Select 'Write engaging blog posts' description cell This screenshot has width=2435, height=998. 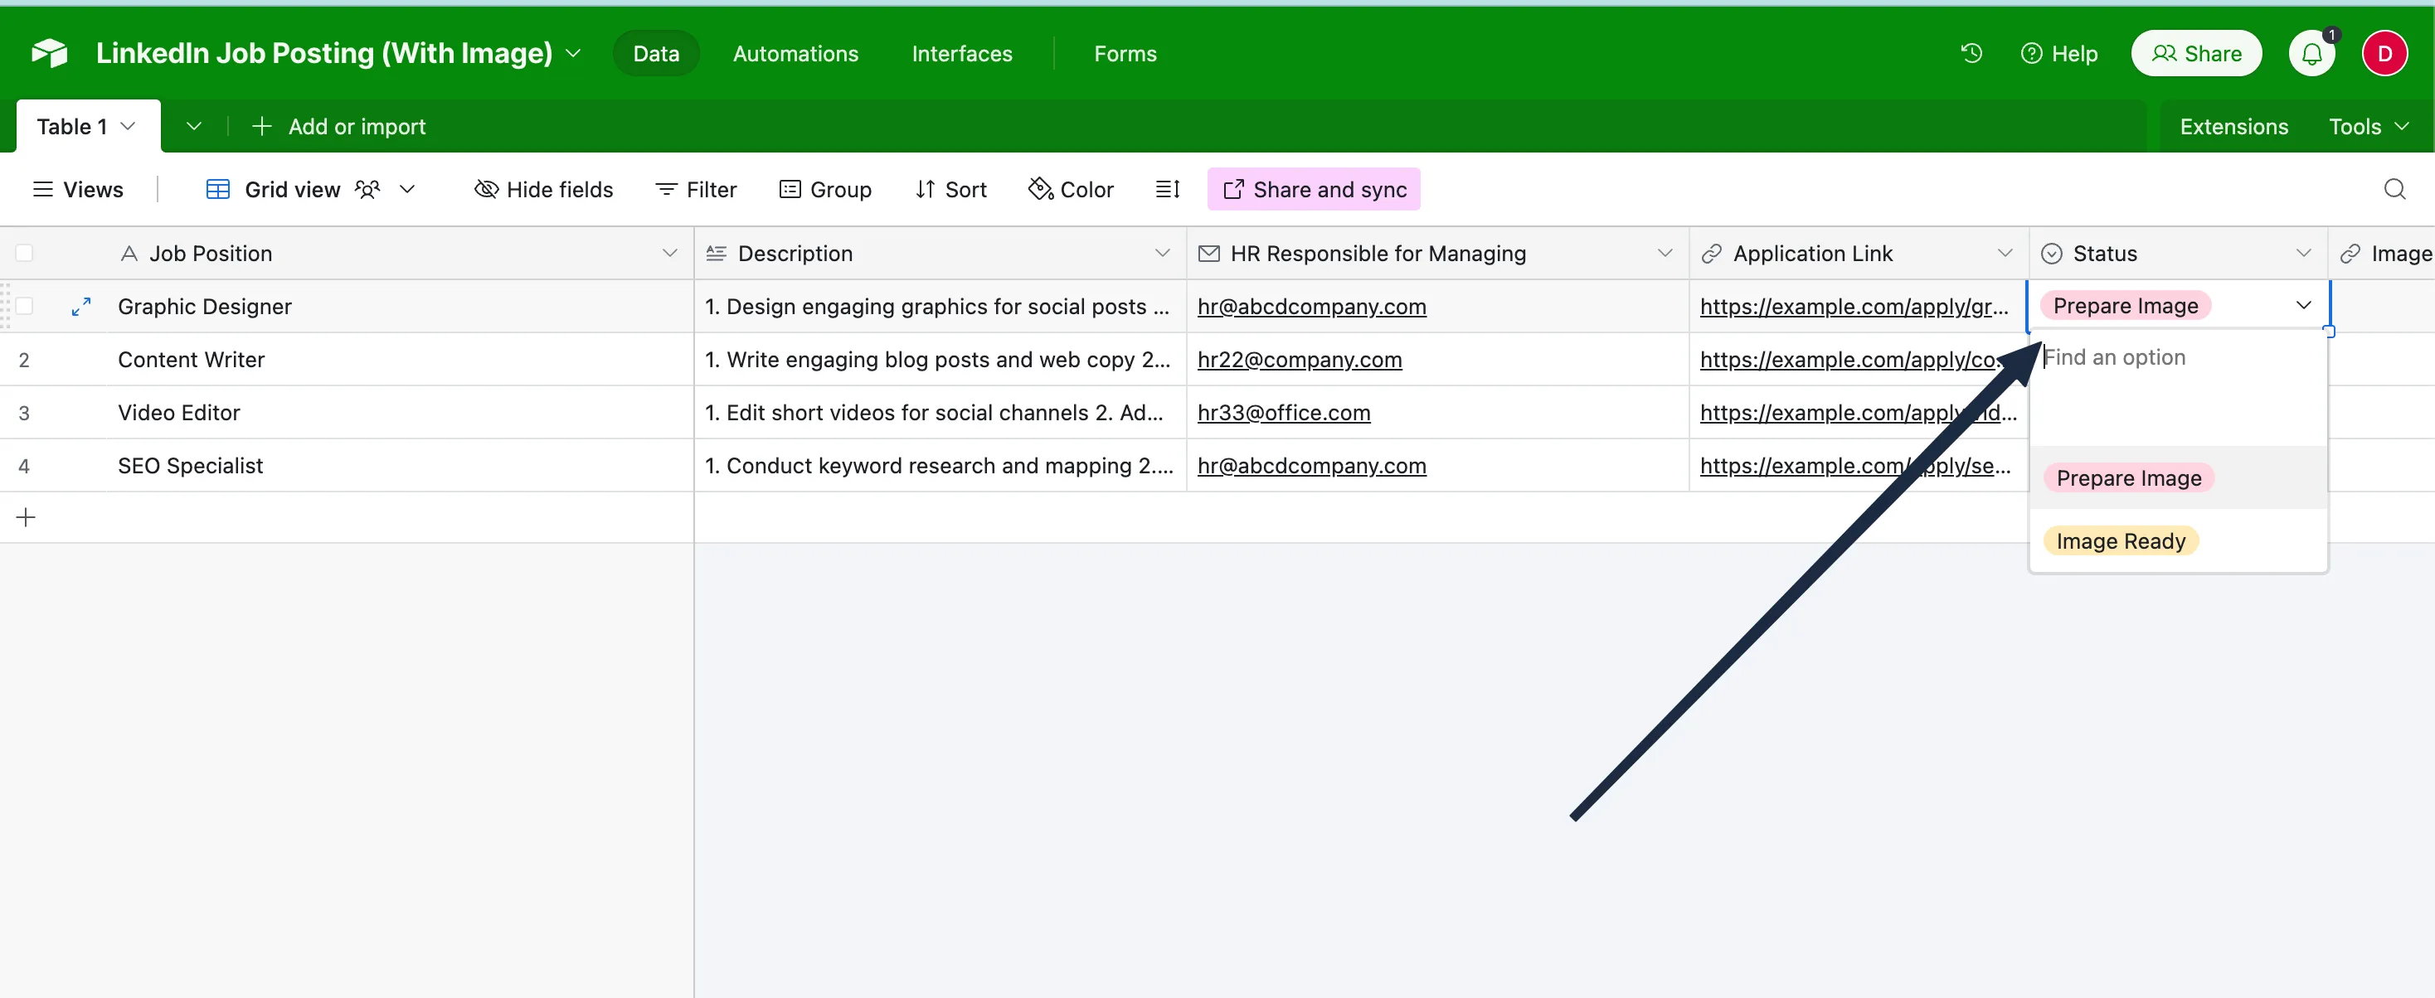click(x=940, y=359)
